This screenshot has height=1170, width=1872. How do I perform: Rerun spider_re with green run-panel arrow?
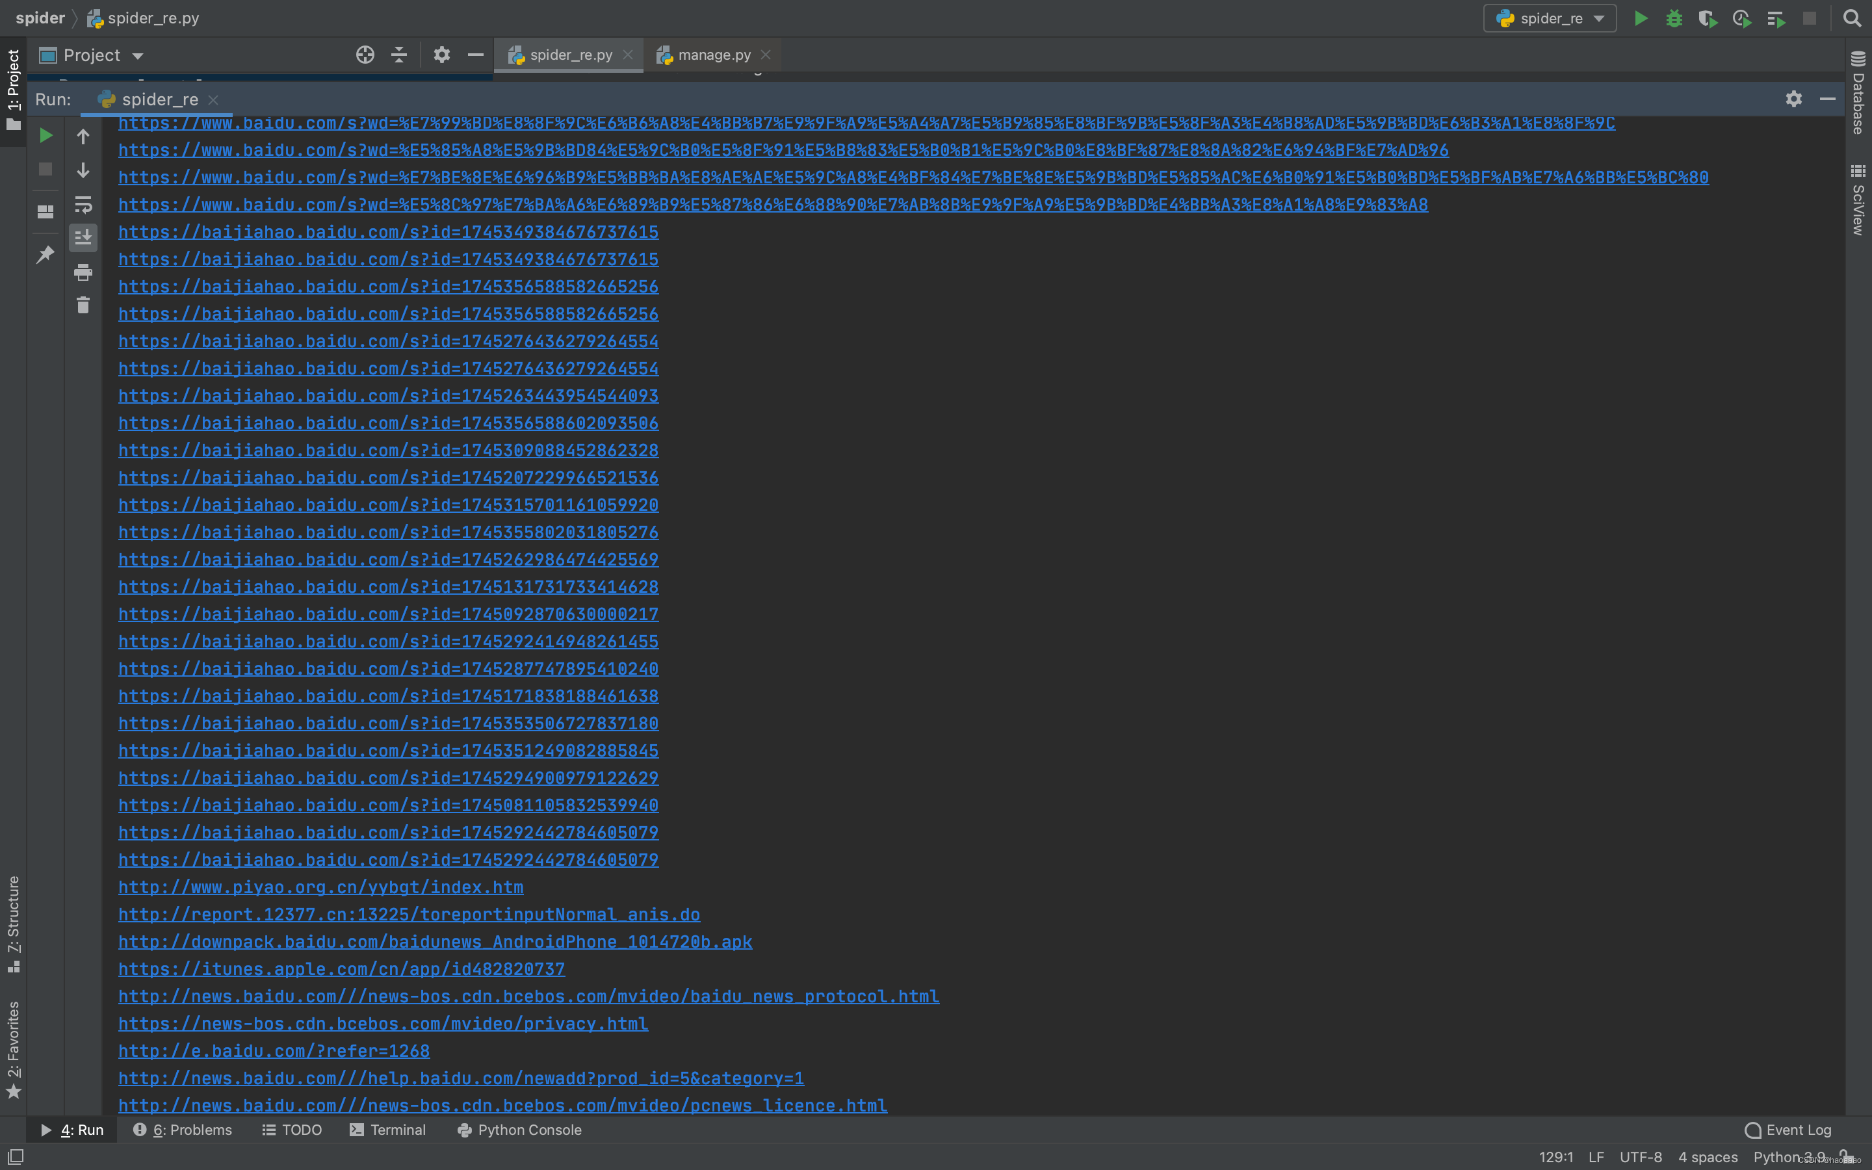tap(45, 135)
